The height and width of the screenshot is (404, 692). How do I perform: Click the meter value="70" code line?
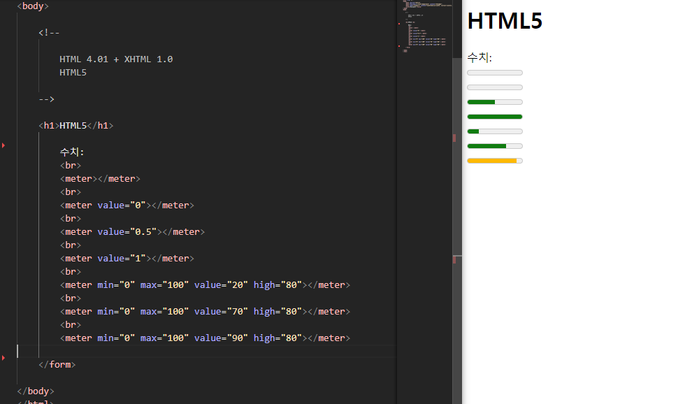(x=206, y=311)
